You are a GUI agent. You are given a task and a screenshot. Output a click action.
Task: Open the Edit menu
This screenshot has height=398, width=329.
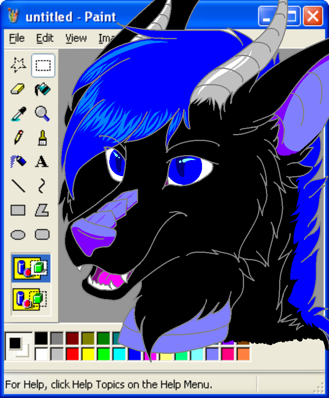[45, 38]
